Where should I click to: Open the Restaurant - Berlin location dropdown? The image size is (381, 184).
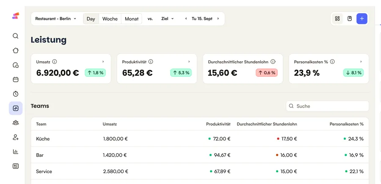point(55,19)
